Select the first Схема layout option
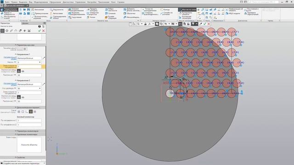 click(x=19, y=112)
